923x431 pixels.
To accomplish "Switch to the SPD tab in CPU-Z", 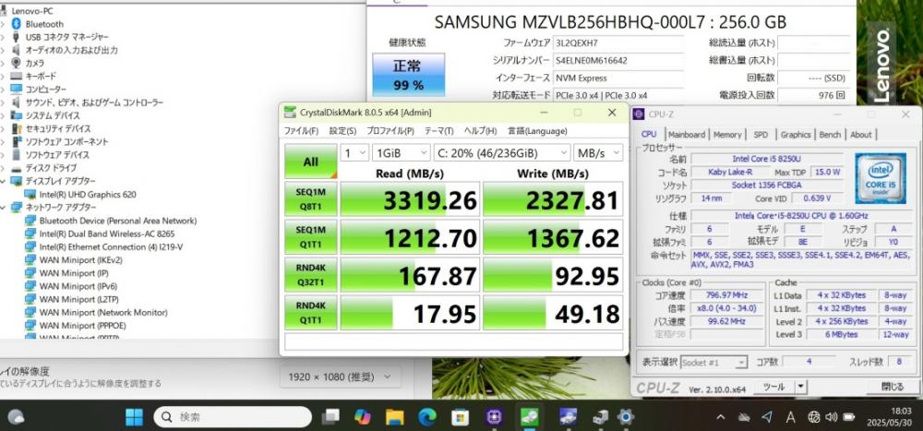I will [x=761, y=135].
